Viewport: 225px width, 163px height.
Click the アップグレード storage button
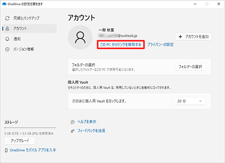pyautogui.click(x=20, y=141)
